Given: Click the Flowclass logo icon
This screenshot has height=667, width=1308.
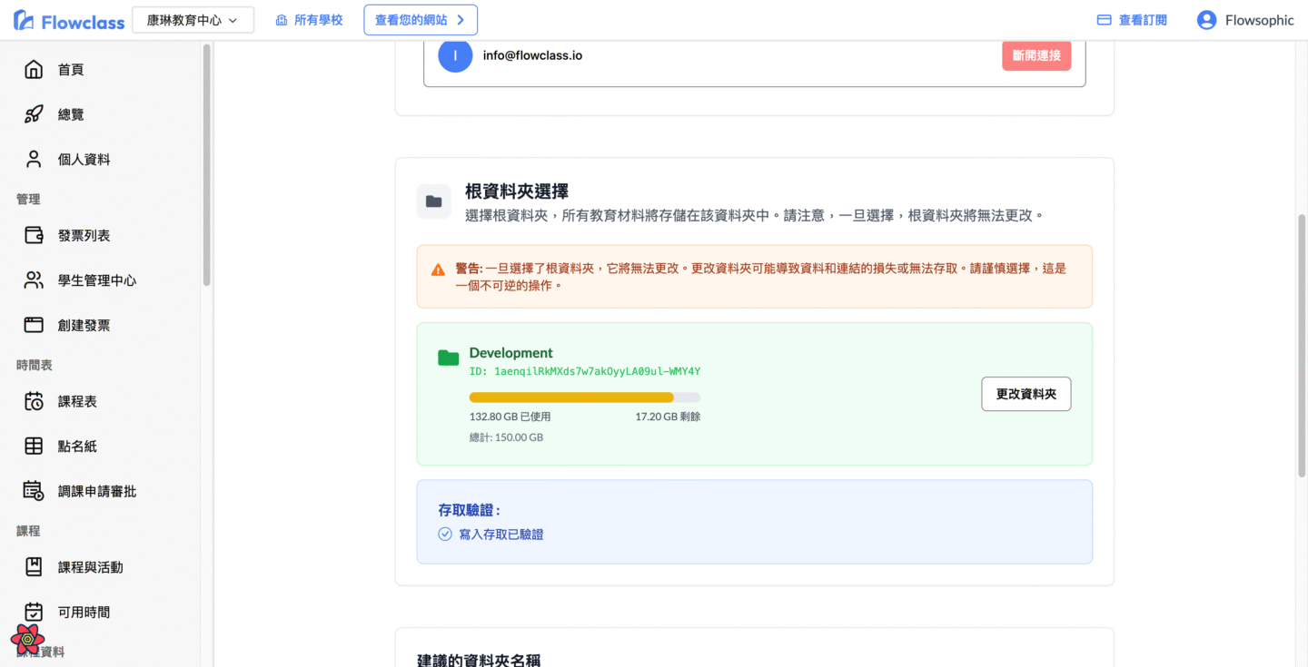Looking at the screenshot, I should [25, 21].
